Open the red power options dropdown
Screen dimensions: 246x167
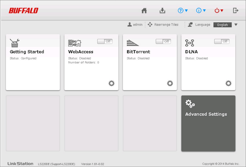tap(219, 11)
